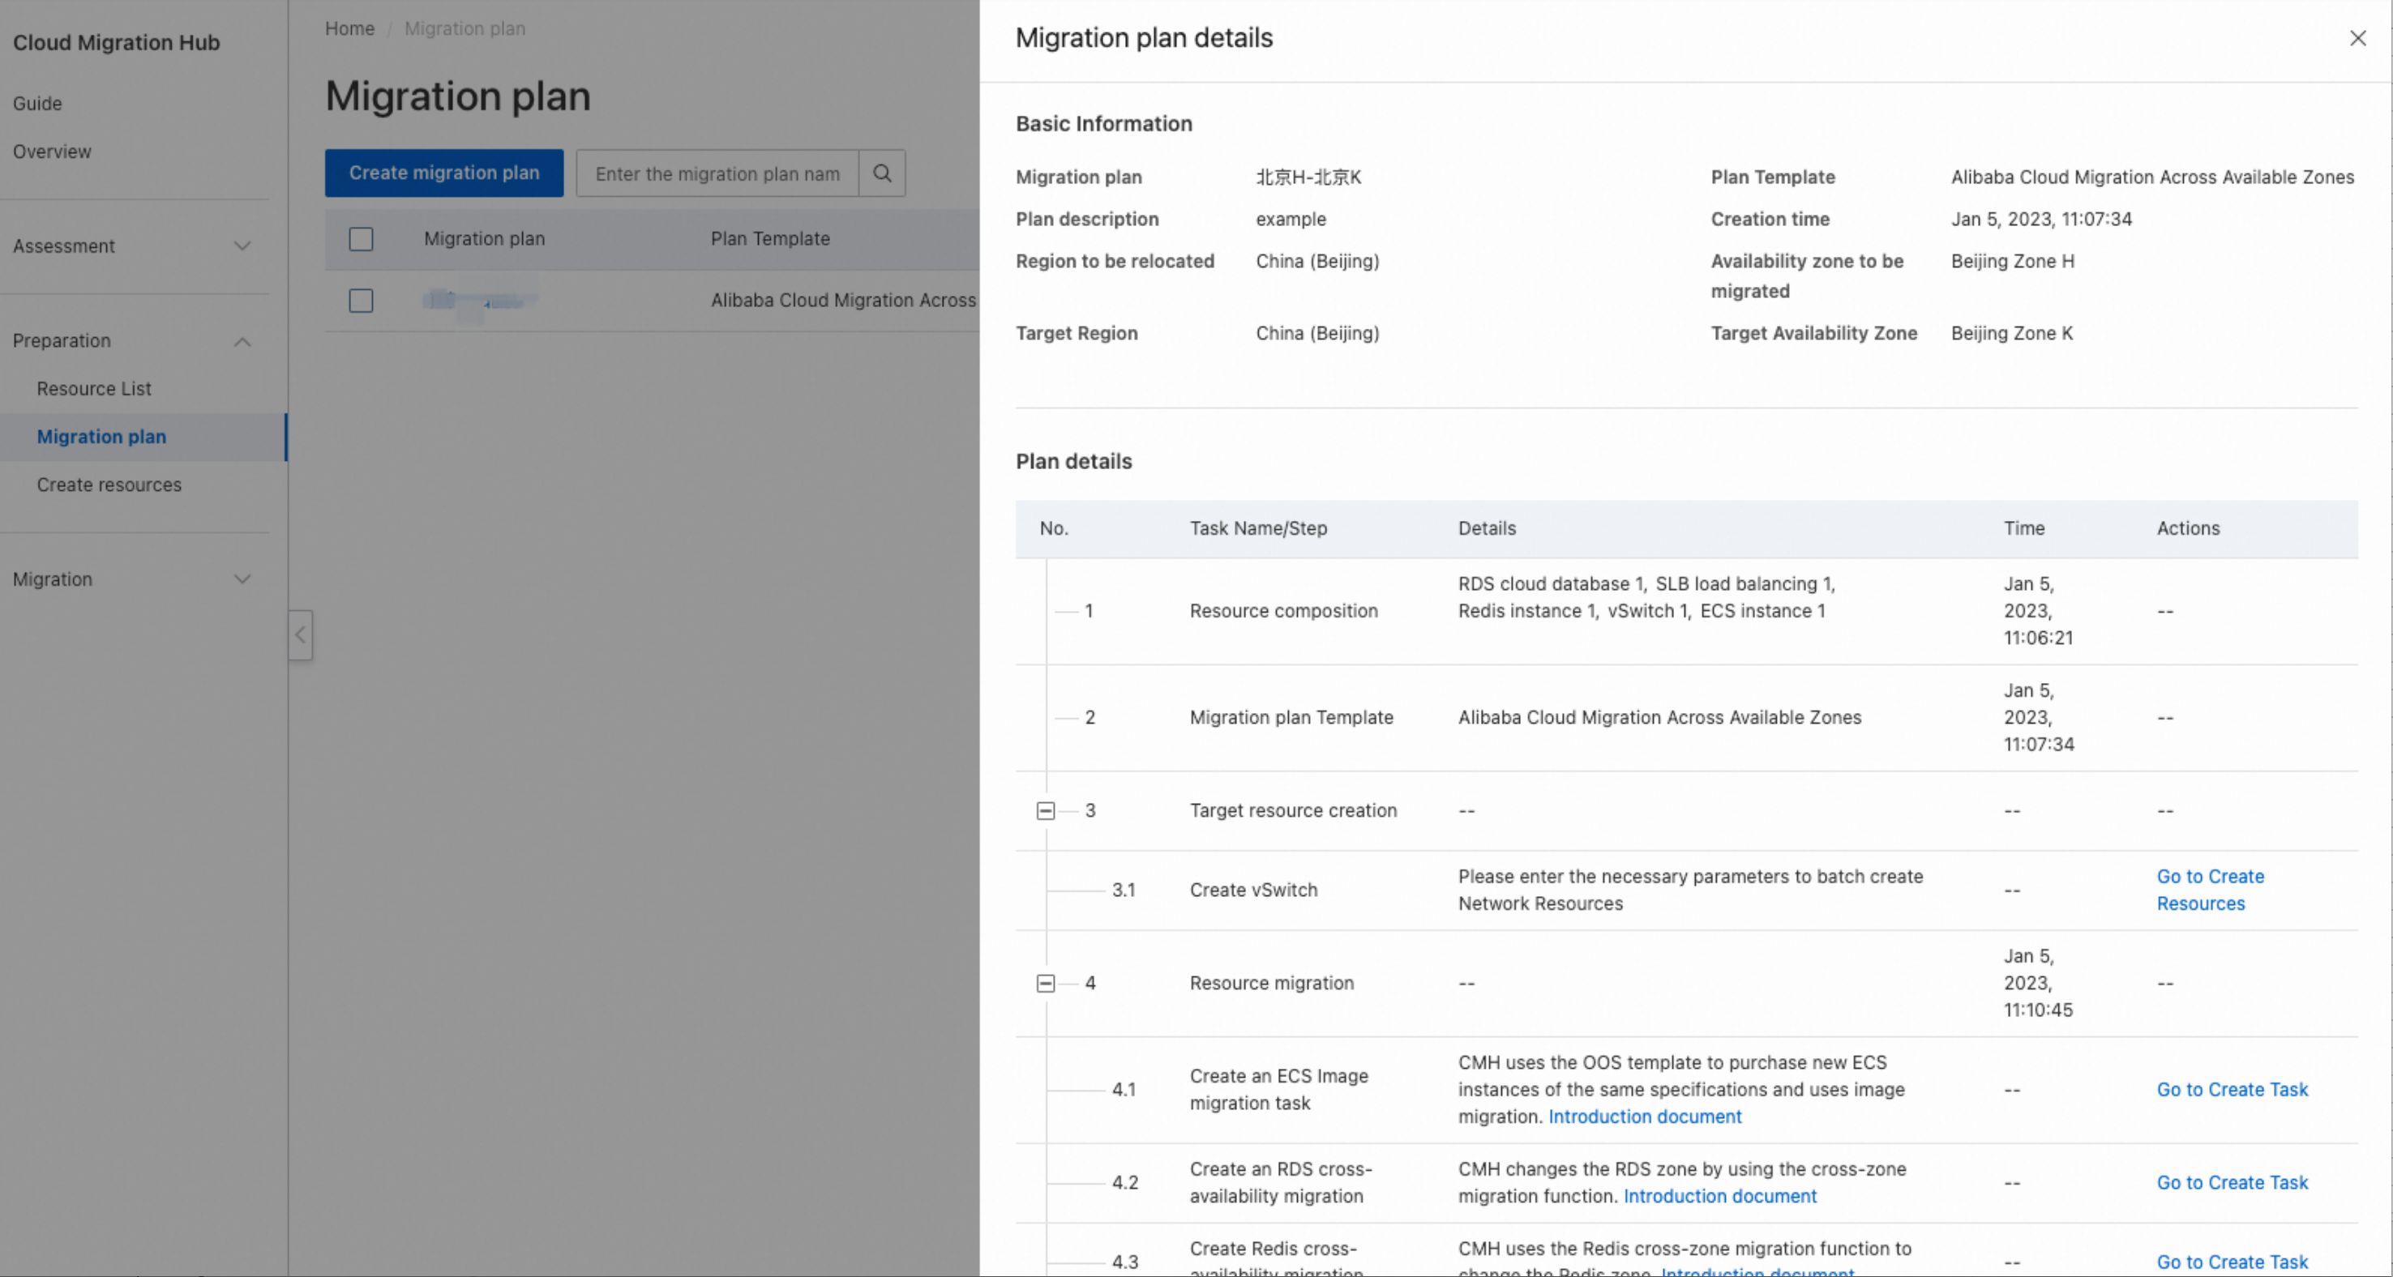Screen dimensions: 2393x1277
Task: Close the Migration plan details panel
Action: point(2357,38)
